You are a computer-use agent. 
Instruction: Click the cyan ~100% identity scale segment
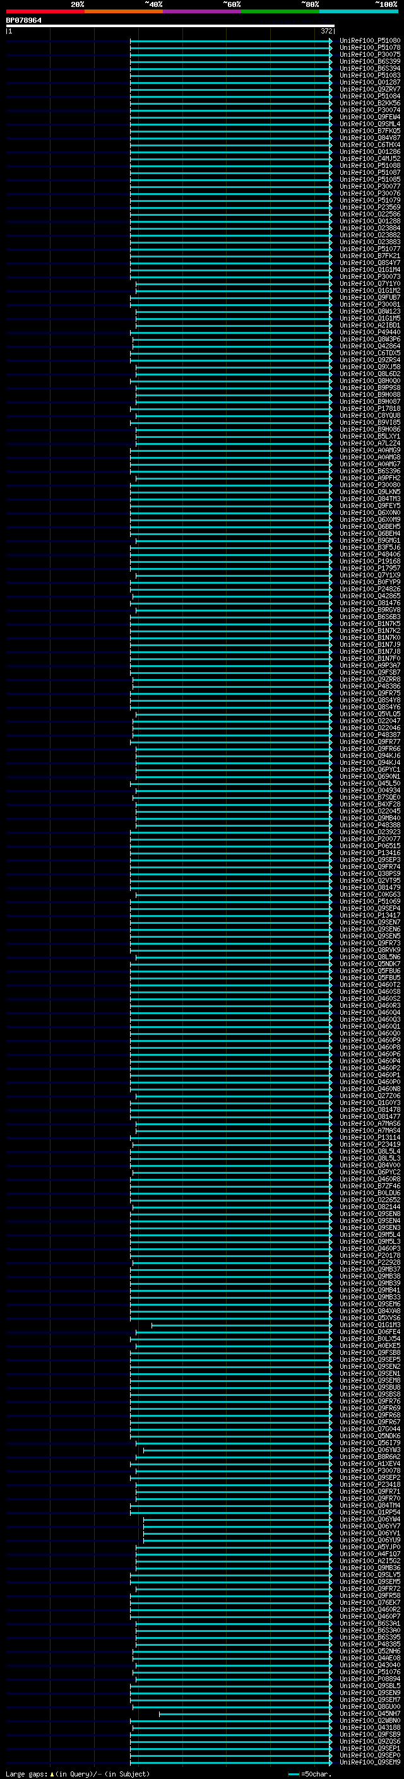coord(359,11)
